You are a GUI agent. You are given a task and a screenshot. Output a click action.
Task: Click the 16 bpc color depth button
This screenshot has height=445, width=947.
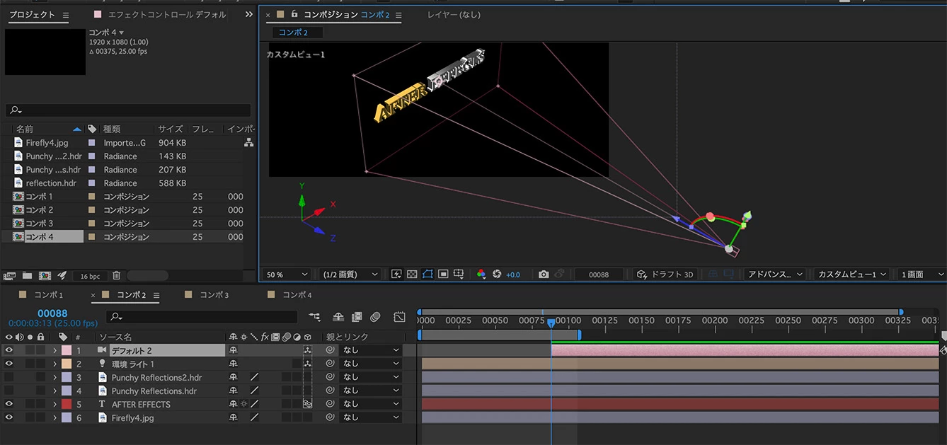(90, 276)
